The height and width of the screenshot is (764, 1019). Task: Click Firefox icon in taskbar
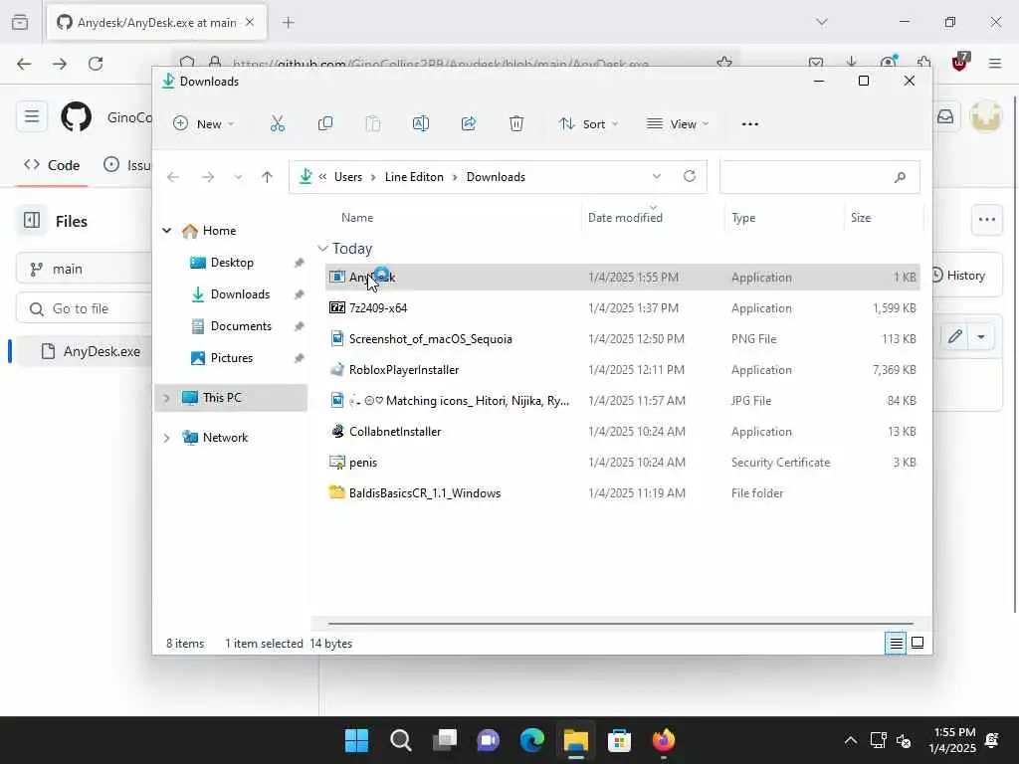664,740
